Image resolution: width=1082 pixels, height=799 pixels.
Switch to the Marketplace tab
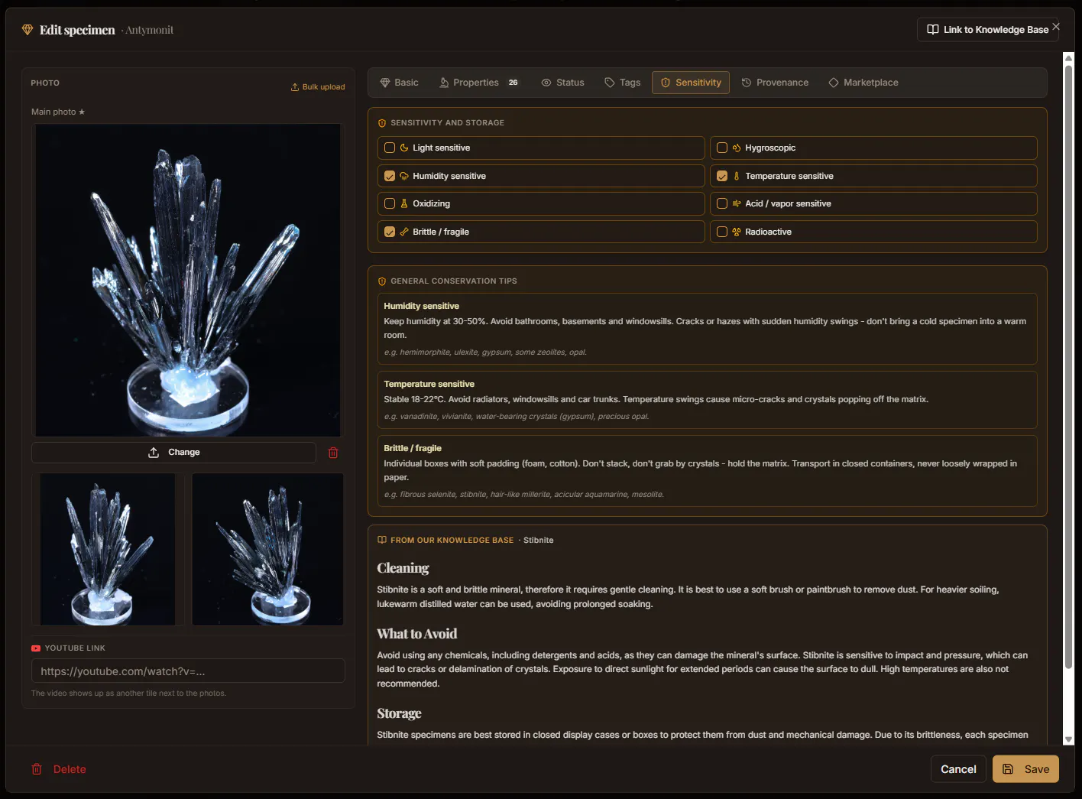pyautogui.click(x=863, y=83)
